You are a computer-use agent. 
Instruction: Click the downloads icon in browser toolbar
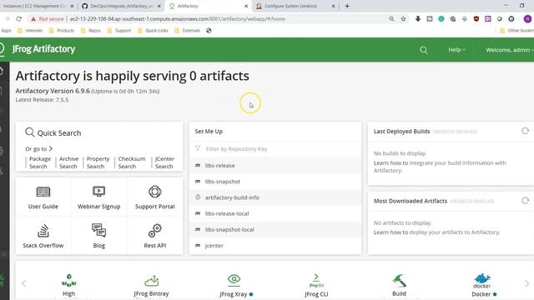[x=418, y=19]
